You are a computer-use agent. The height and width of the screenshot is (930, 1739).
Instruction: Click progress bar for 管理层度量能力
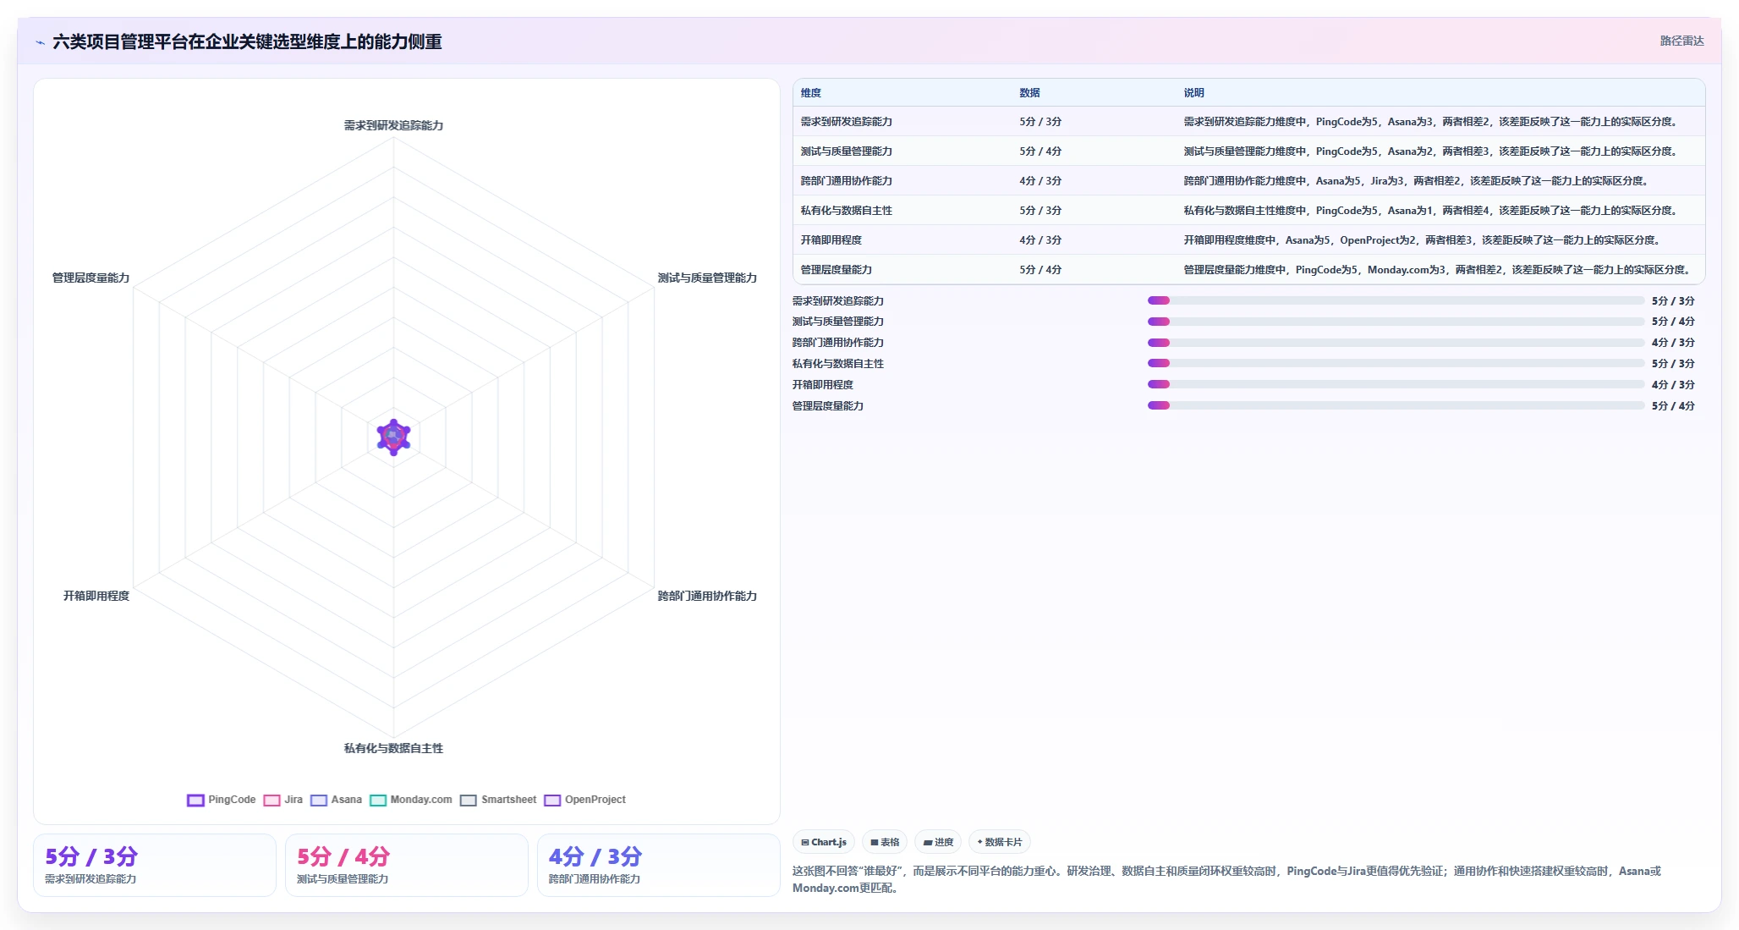click(x=1396, y=405)
